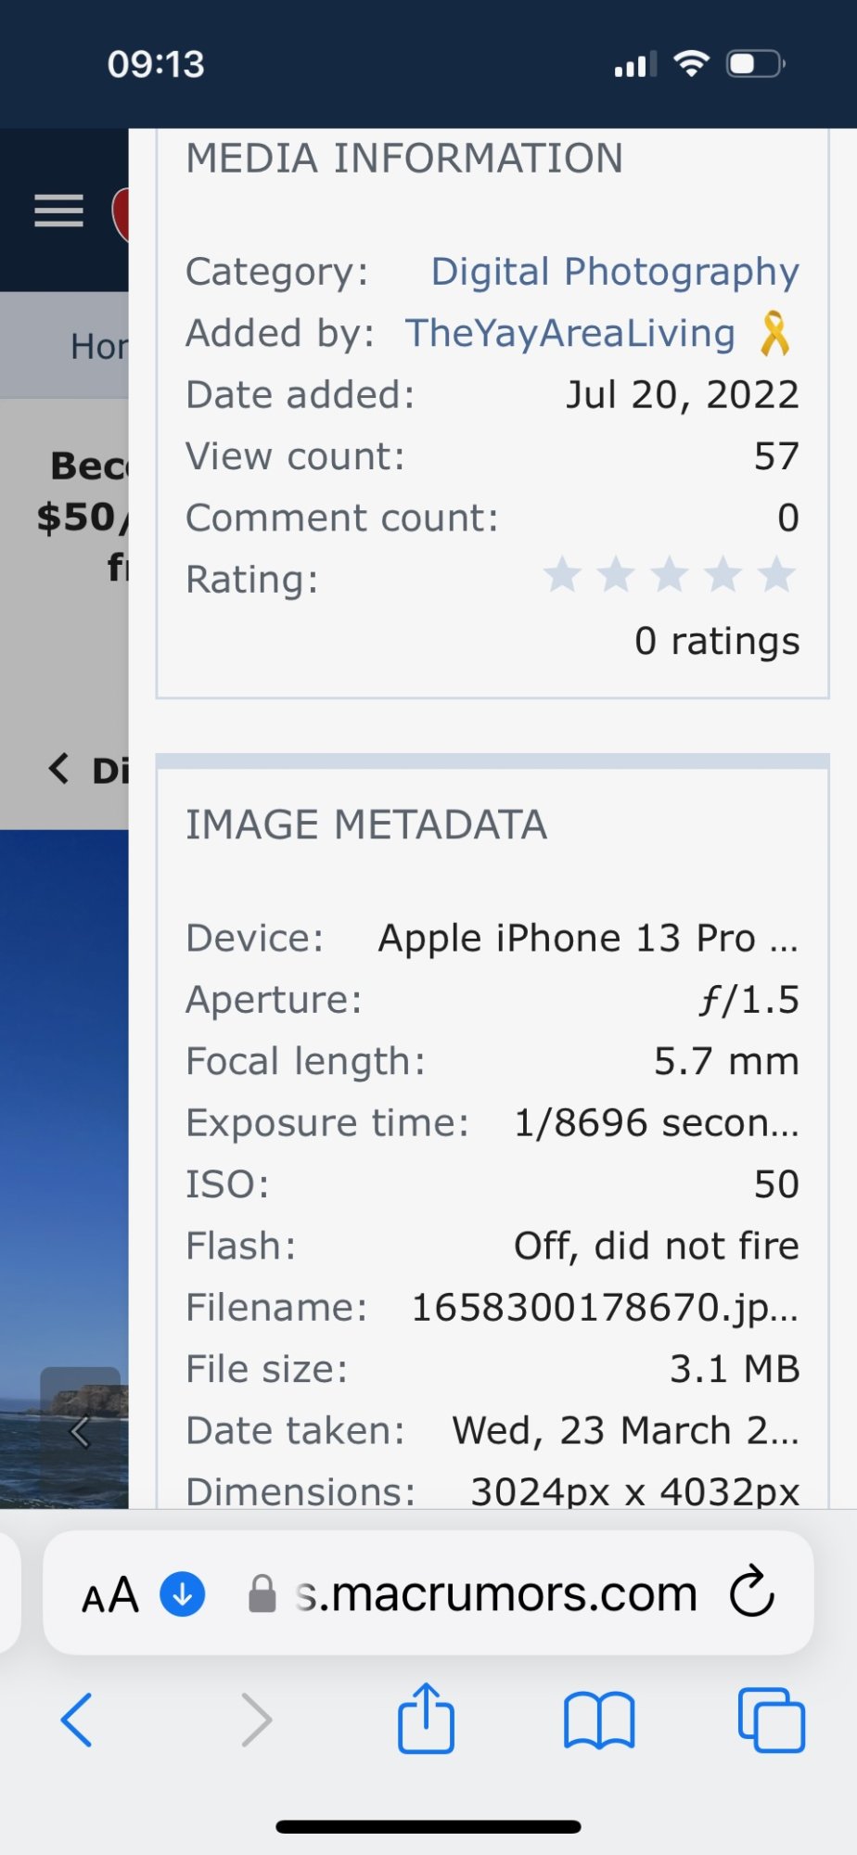Tap the Safari share icon
Viewport: 857px width, 1855px height.
[426, 1719]
